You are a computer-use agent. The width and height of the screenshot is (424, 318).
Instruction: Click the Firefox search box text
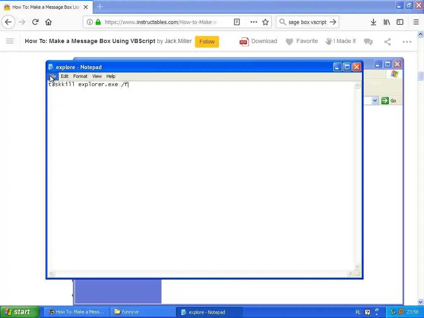point(307,22)
